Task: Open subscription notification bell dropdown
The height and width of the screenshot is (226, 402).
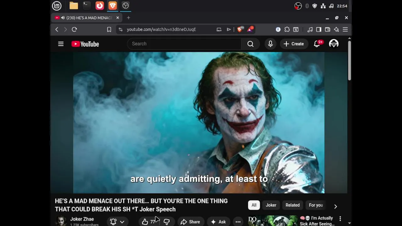Action: [x=117, y=222]
